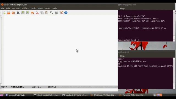The height and width of the screenshot is (99, 176).
Task: Click the content="text/html; charset=iso-8859-1" line
Action: click(143, 28)
